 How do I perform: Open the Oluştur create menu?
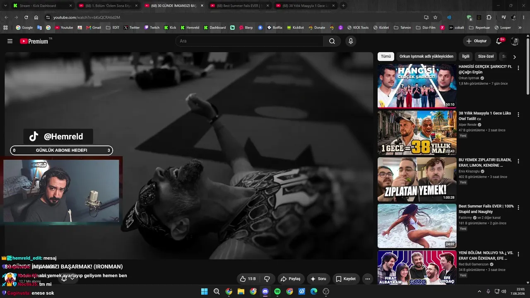click(477, 41)
